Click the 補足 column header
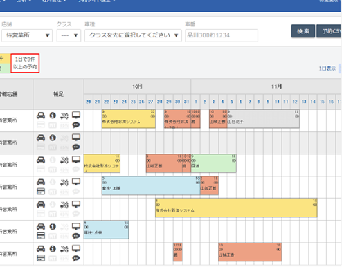342x267 pixels. tap(58, 94)
